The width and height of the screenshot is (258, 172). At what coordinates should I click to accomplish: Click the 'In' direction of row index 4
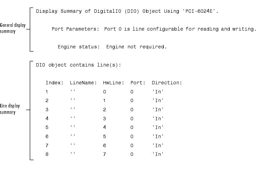158,119
